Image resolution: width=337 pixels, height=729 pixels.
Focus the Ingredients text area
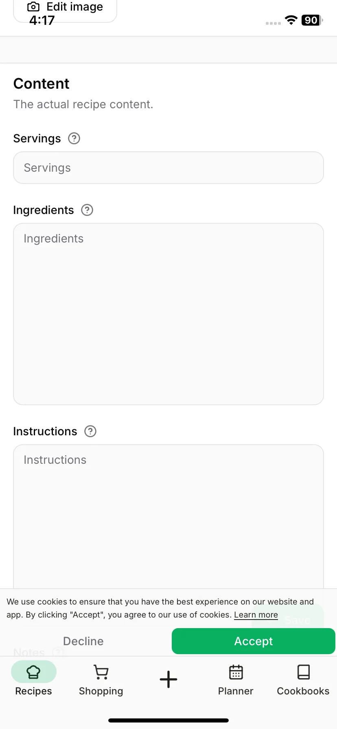(168, 314)
